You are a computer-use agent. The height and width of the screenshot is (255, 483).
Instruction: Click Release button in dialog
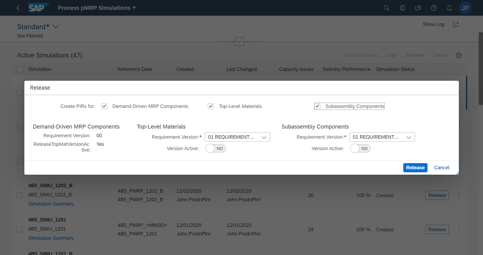point(415,168)
